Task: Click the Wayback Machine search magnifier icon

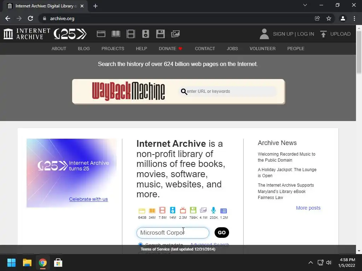Action: tap(184, 91)
